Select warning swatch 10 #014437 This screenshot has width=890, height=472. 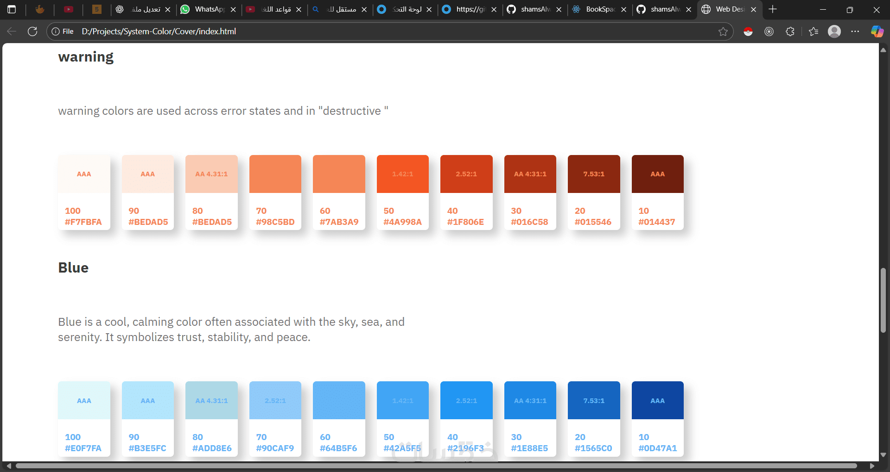(x=657, y=193)
